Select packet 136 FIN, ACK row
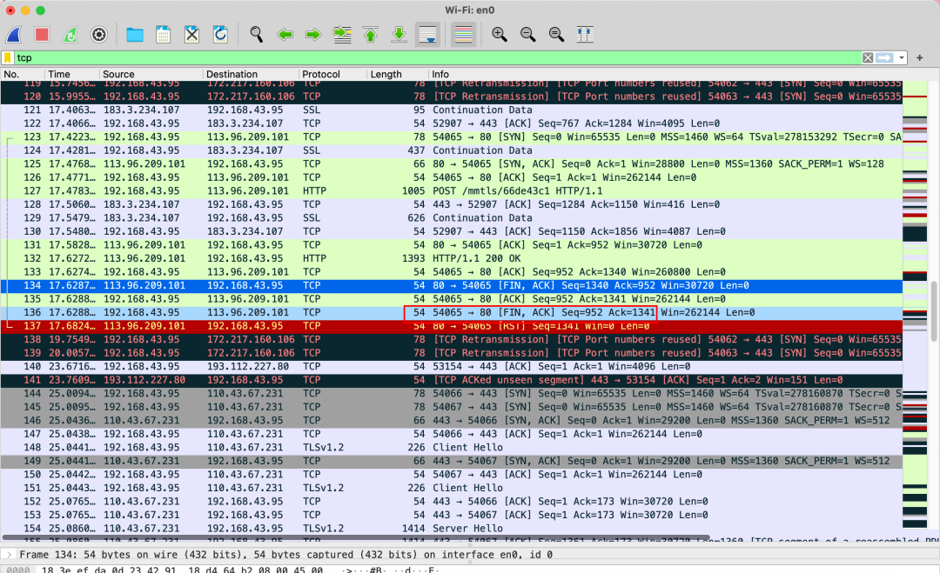The height and width of the screenshot is (573, 940). tap(452, 312)
